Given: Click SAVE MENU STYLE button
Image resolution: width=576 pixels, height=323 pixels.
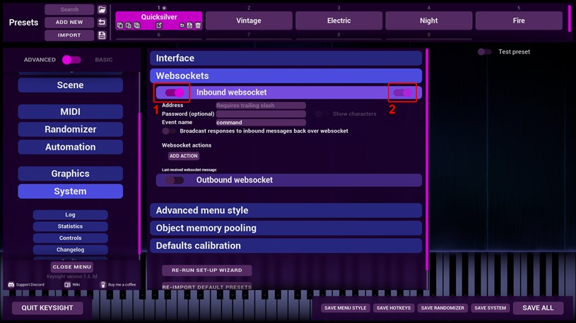Looking at the screenshot, I should [346, 308].
